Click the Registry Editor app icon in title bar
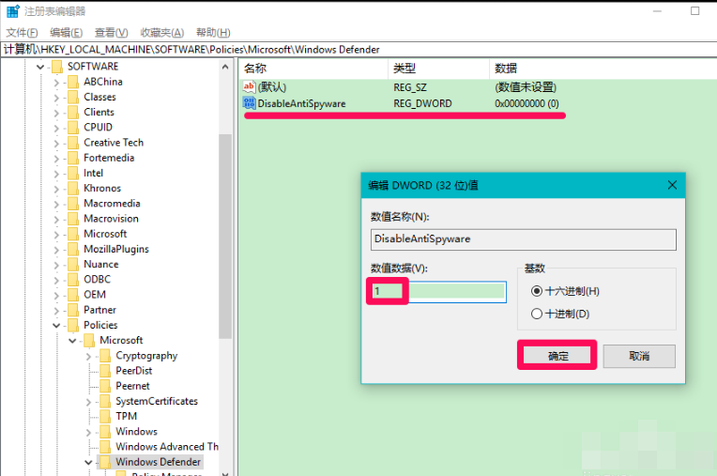This screenshot has width=717, height=476. click(11, 11)
